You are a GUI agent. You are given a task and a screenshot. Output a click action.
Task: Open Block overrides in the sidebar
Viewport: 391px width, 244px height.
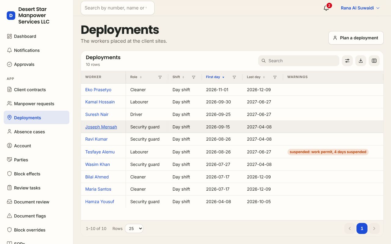(x=36, y=230)
